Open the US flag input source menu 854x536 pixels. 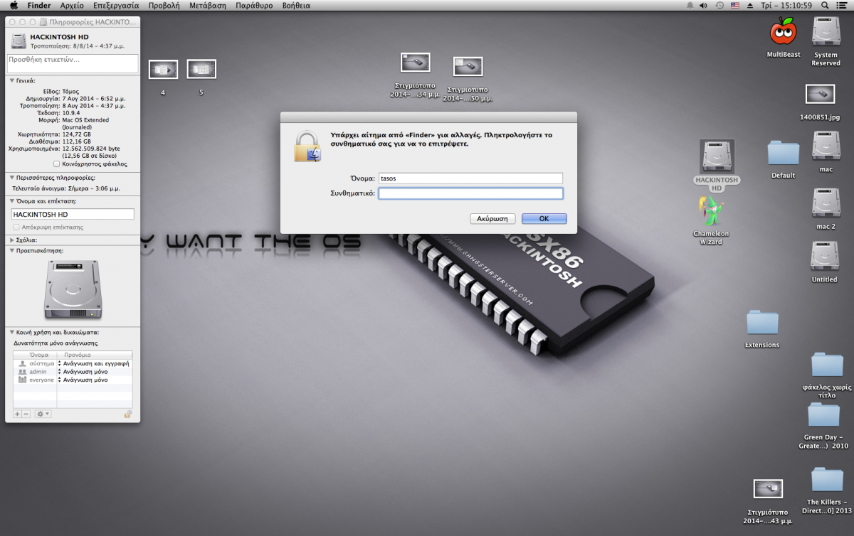[735, 5]
